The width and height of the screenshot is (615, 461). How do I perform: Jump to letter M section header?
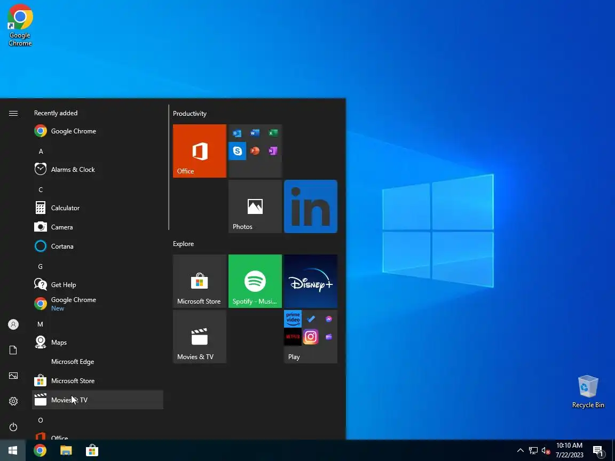point(40,324)
